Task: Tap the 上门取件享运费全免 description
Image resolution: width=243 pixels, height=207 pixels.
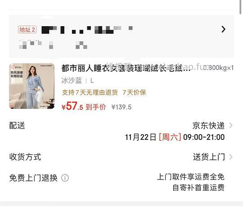Action: [191, 177]
